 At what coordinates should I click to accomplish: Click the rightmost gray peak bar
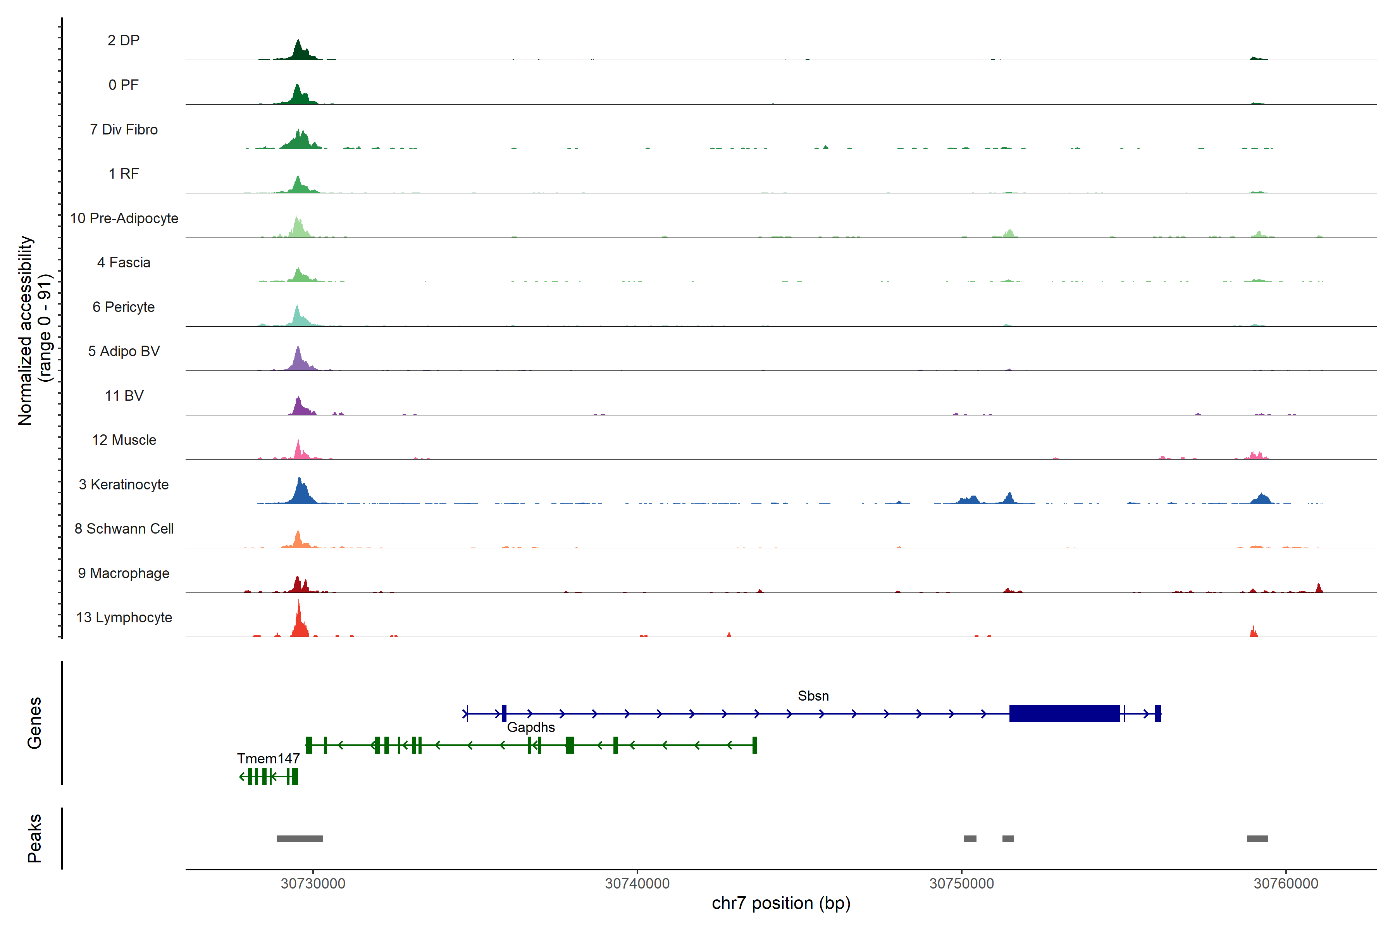click(x=1257, y=839)
